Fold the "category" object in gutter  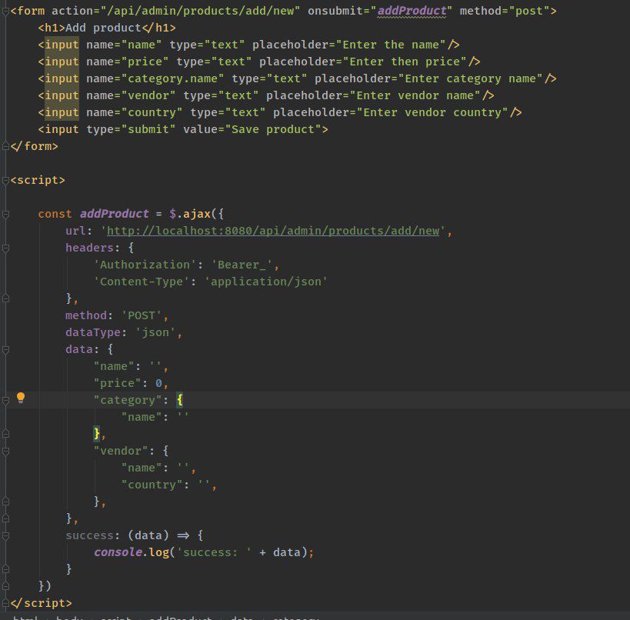(5, 400)
